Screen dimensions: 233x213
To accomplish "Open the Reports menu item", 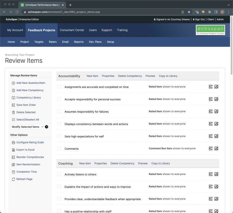I will (x=79, y=42).
